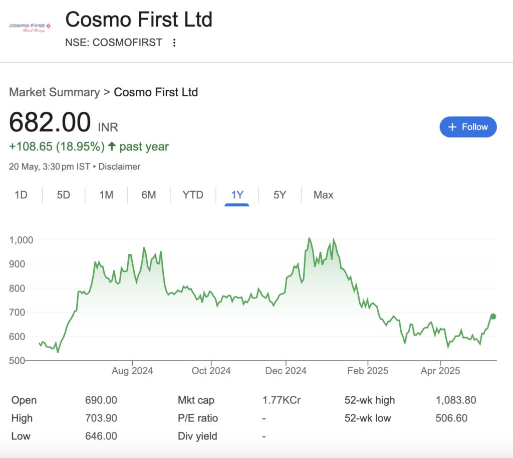Click the Aug 2024 axis label
513x458 pixels.
132,371
